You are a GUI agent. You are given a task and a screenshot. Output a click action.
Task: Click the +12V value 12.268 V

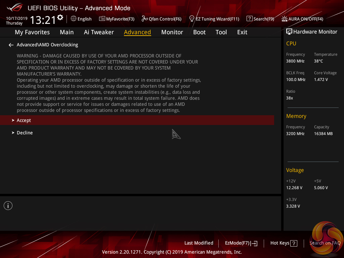click(x=294, y=188)
